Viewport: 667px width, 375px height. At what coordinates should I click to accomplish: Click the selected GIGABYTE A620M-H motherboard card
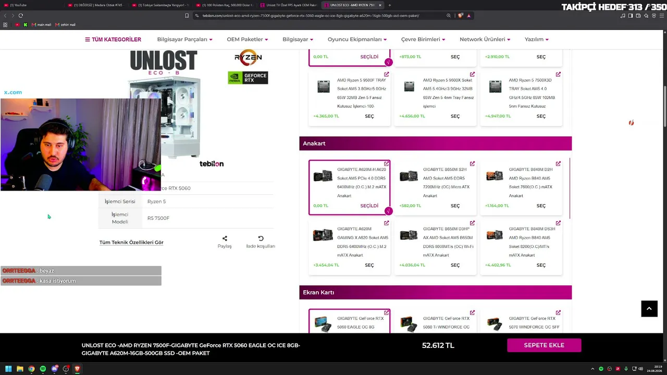[349, 187]
